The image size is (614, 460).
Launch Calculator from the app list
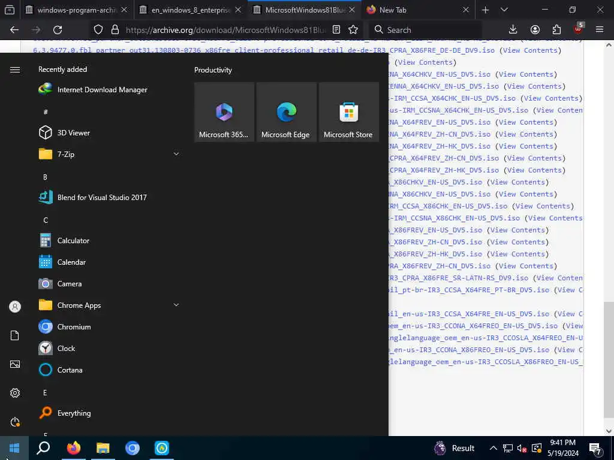coord(64,241)
